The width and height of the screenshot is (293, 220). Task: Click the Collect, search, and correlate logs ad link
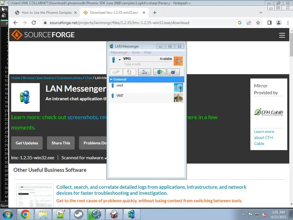tap(151, 190)
